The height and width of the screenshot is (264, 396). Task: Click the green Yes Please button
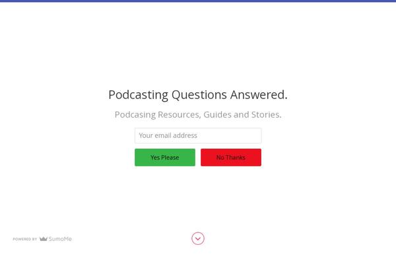click(x=165, y=157)
